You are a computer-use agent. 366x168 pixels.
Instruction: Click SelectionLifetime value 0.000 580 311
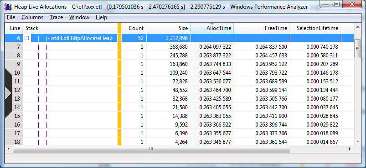[x=322, y=56]
